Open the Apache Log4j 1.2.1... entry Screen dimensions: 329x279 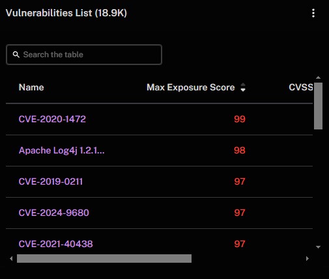click(61, 150)
